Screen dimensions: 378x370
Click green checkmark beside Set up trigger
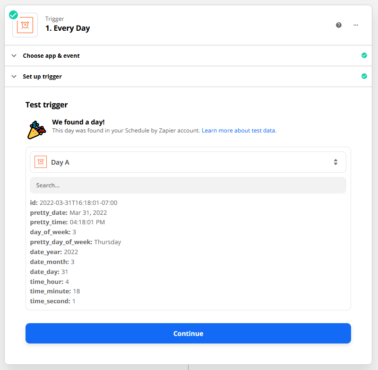(x=364, y=76)
